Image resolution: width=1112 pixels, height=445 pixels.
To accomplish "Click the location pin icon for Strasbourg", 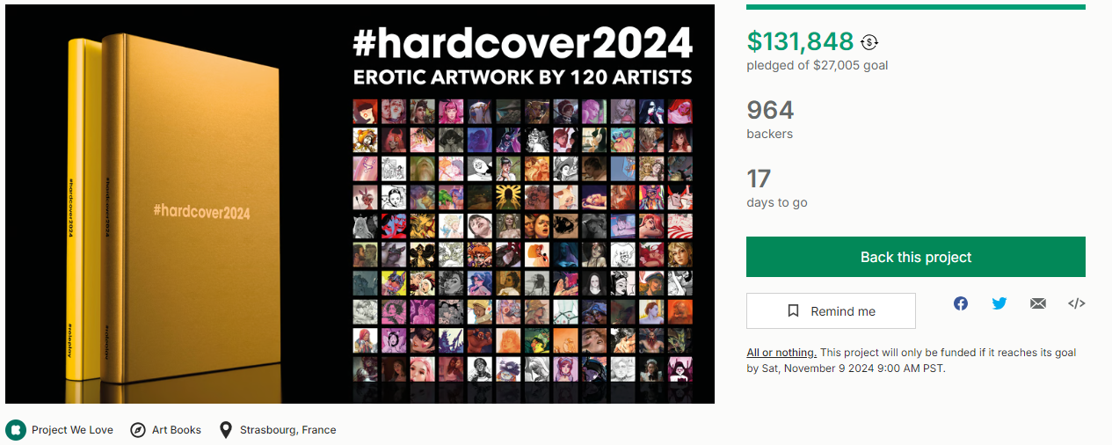I will point(226,430).
